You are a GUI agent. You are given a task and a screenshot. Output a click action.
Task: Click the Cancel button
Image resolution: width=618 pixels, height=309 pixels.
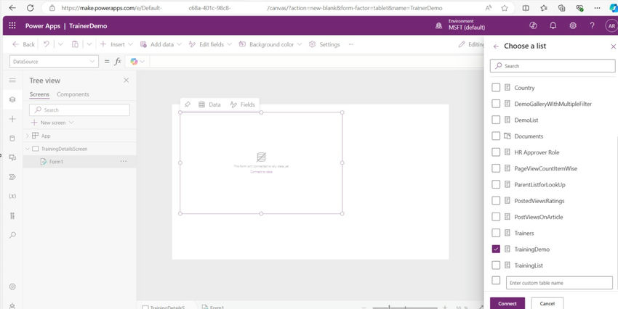(547, 303)
